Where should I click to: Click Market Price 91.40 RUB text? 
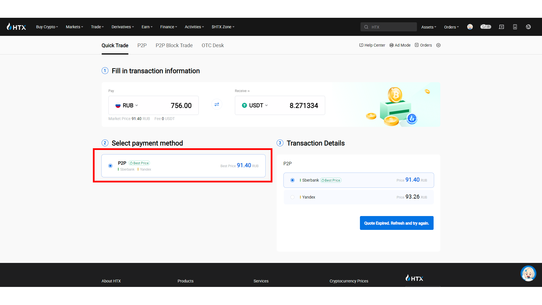[x=129, y=119]
